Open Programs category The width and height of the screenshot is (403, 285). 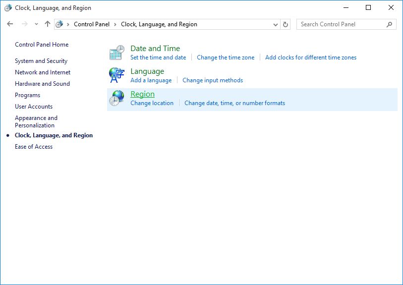27,95
